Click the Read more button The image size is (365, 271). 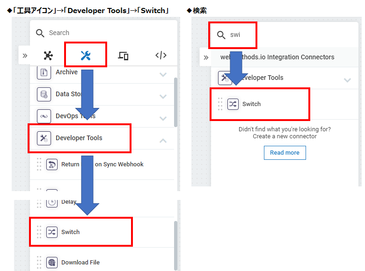[285, 153]
